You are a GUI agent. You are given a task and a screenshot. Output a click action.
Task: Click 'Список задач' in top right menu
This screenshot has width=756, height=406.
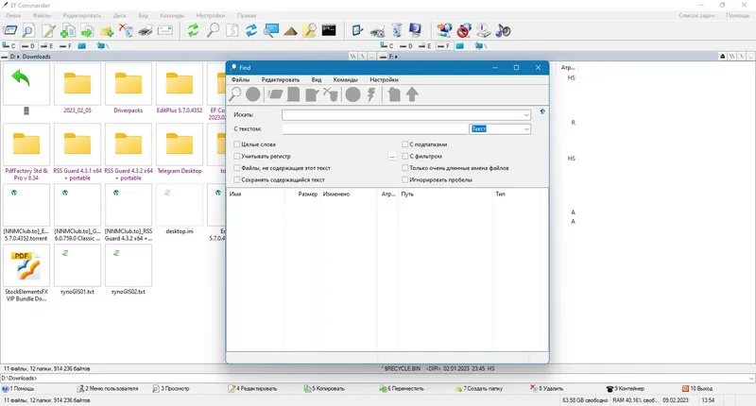tap(696, 15)
